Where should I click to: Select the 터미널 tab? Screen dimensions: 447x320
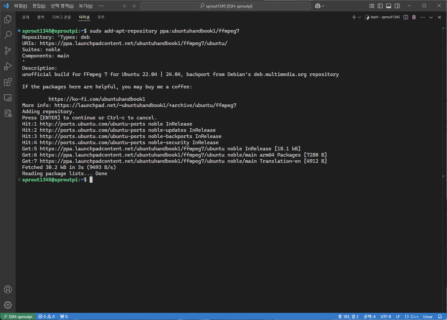[84, 17]
